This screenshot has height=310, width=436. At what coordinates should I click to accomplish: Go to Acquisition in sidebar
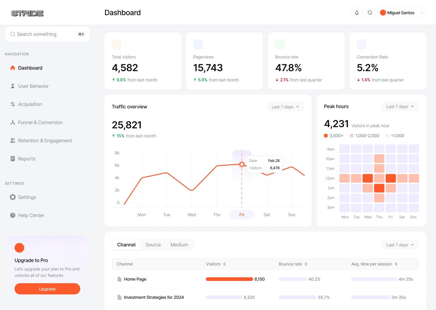[x=30, y=104]
